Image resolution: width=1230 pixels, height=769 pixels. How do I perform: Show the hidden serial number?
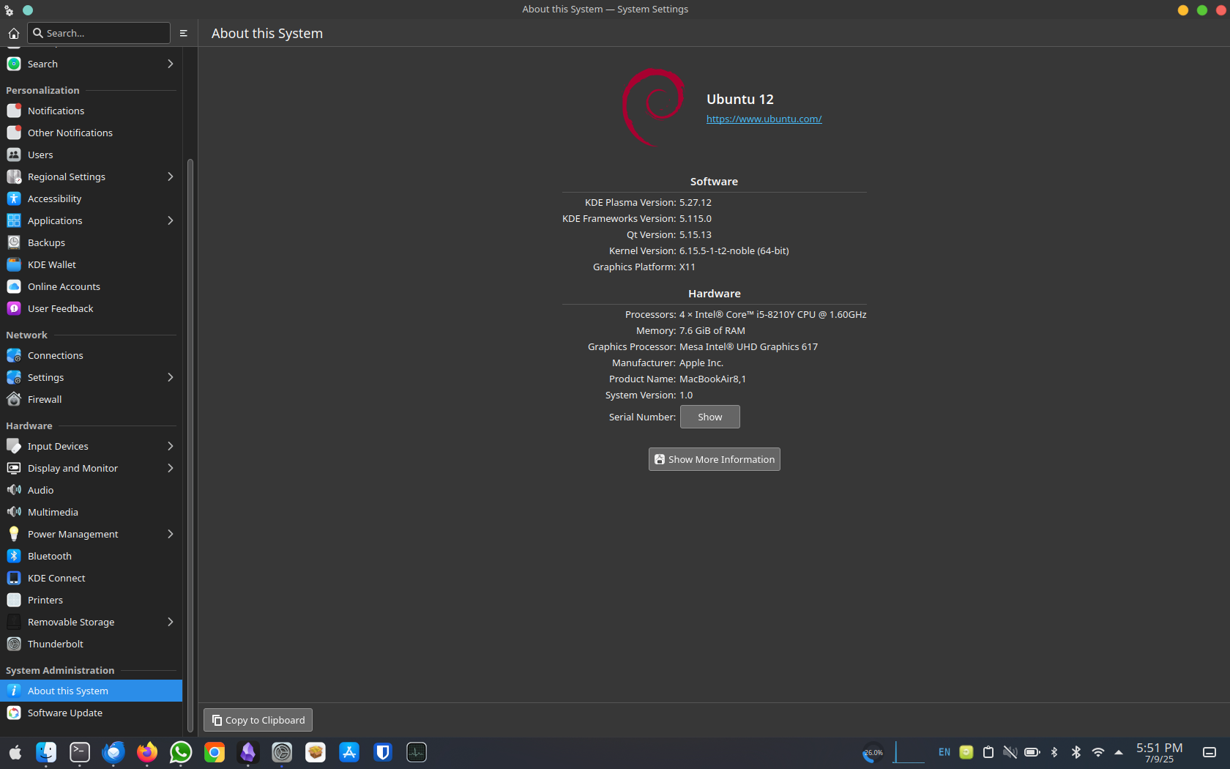tap(709, 417)
